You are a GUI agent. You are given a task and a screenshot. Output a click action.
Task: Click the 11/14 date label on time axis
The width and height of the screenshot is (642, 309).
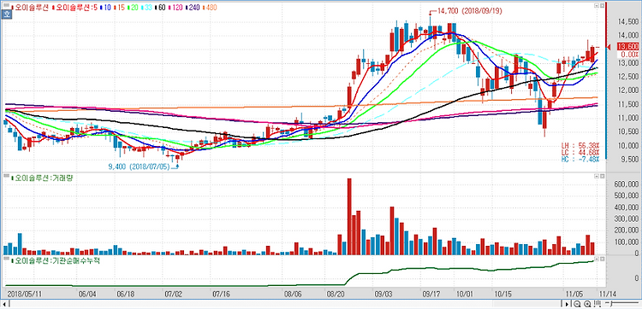click(608, 294)
